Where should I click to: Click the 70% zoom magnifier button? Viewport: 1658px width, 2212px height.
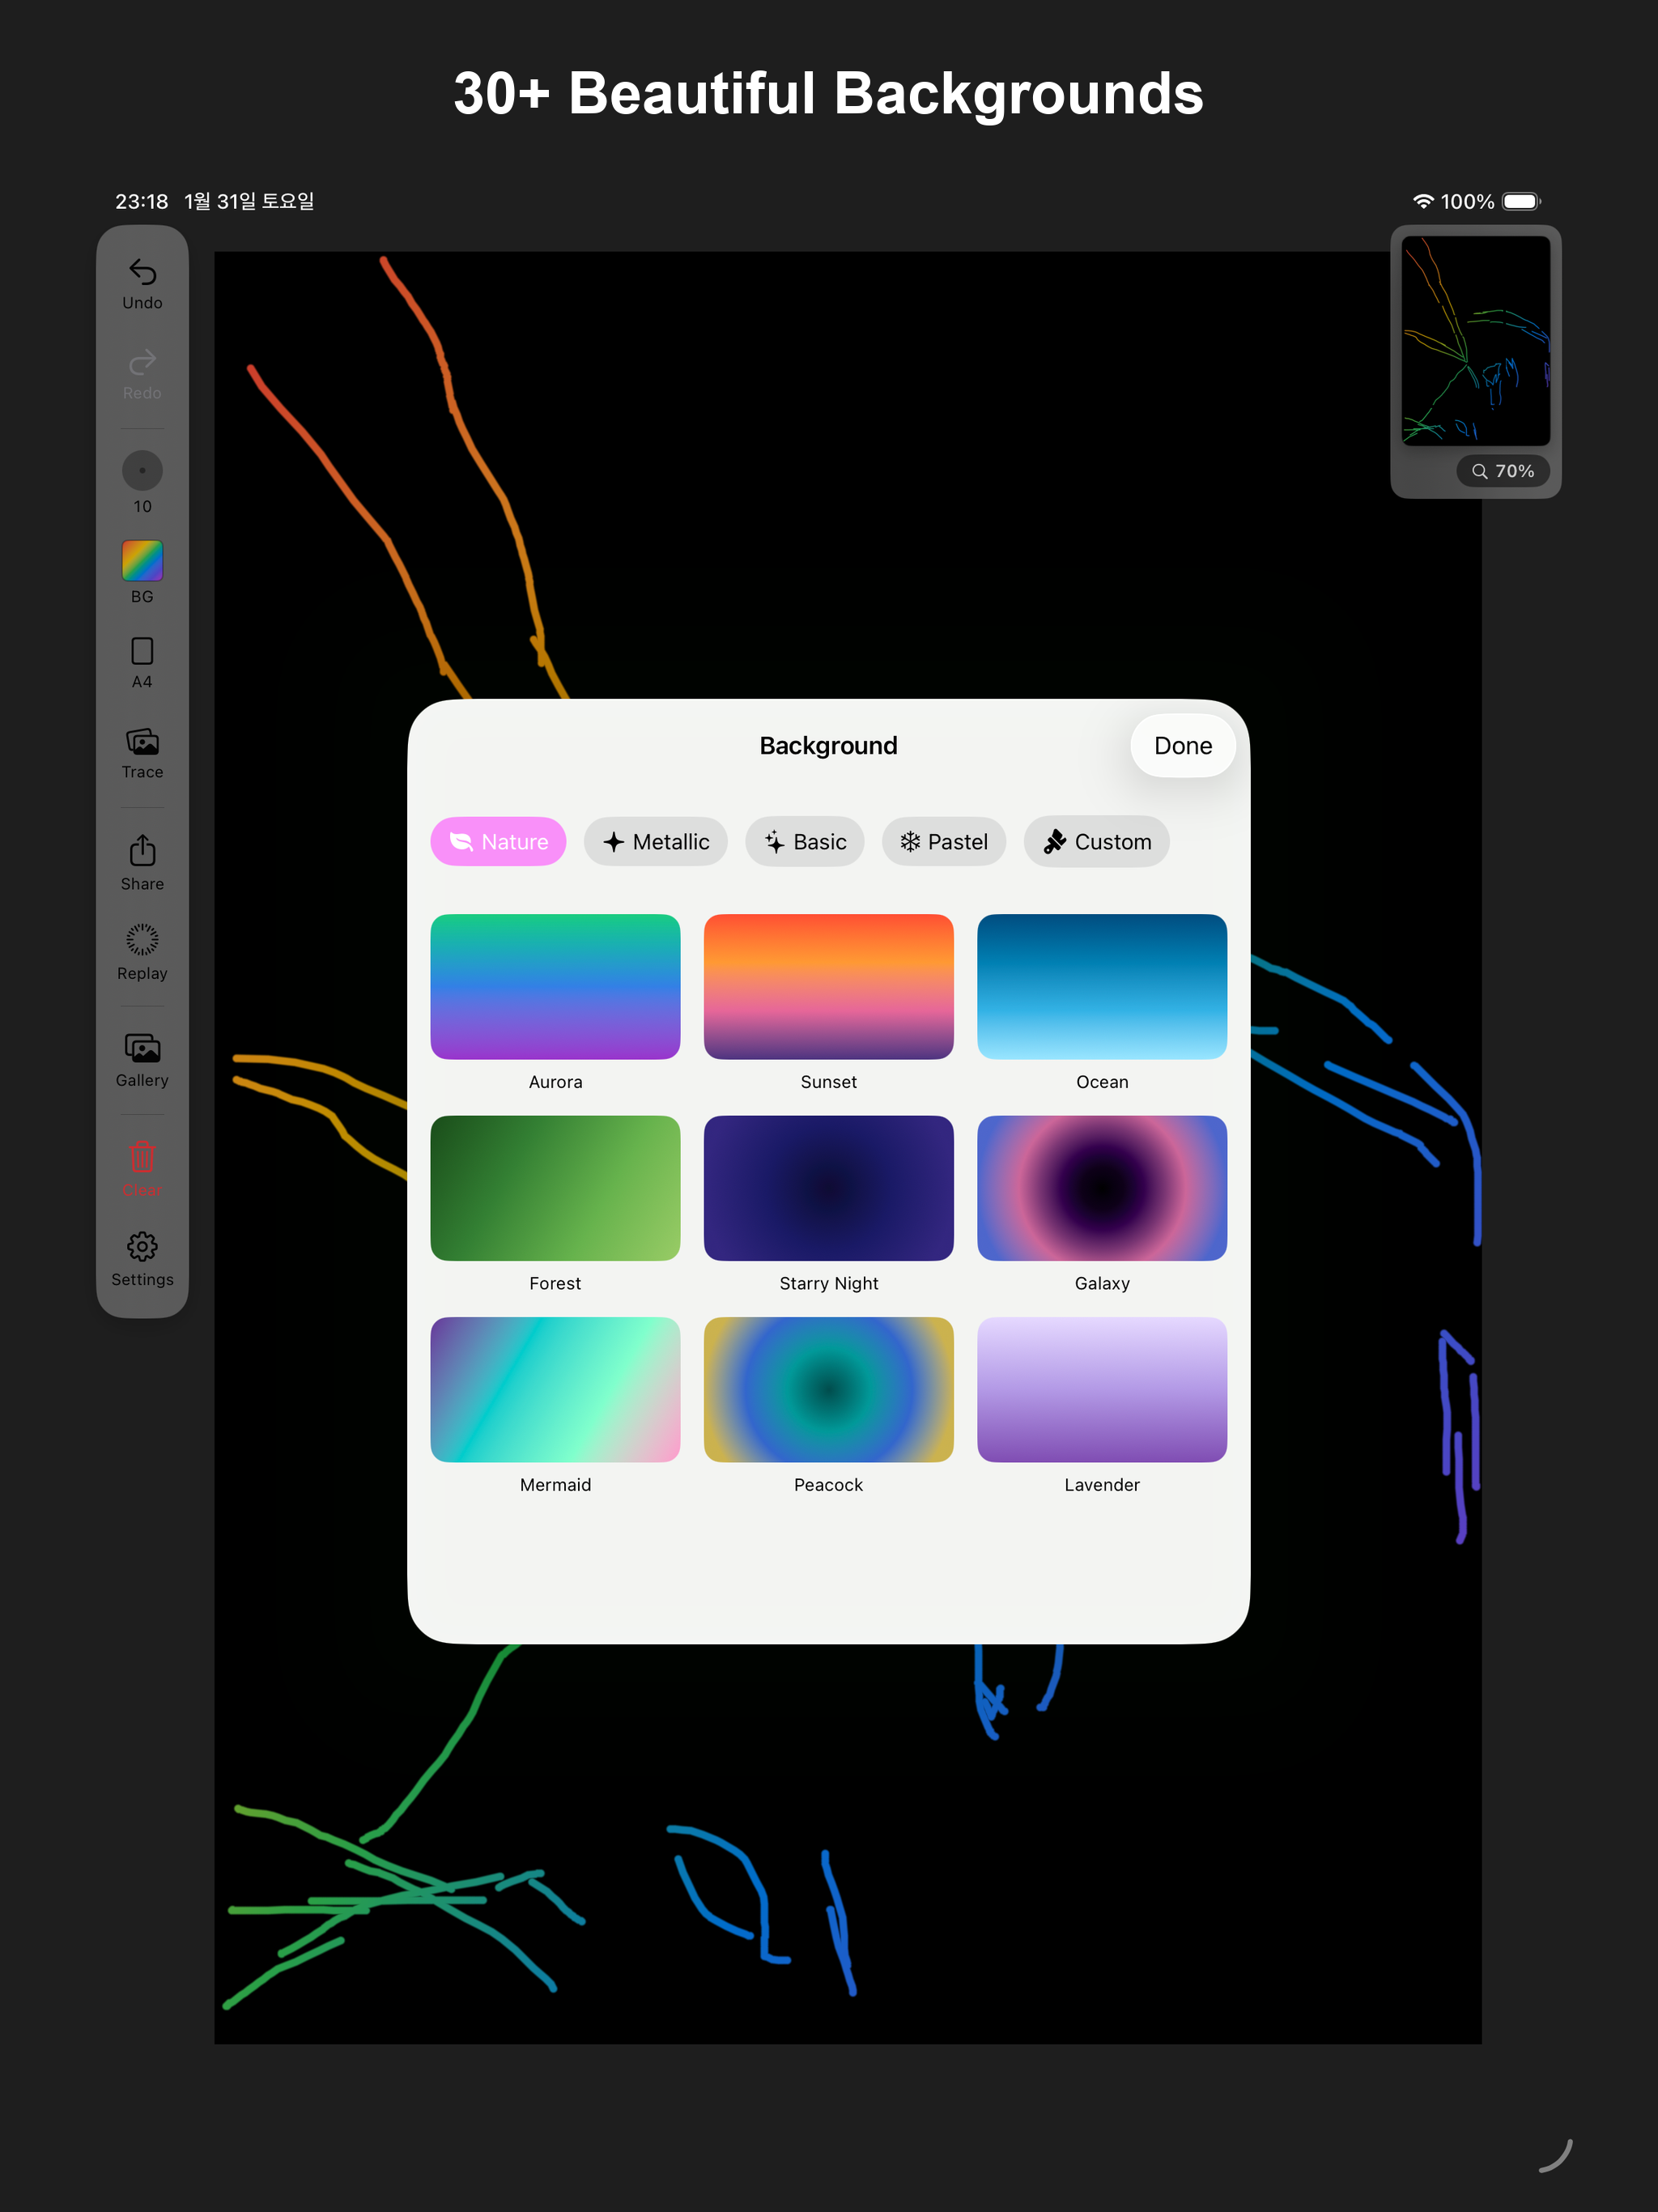1503,471
